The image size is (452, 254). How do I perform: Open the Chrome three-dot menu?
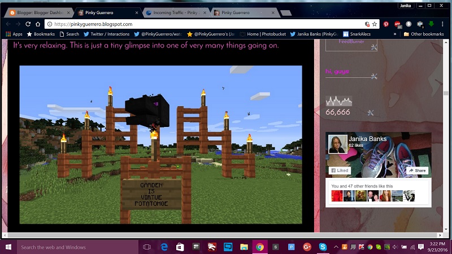442,24
